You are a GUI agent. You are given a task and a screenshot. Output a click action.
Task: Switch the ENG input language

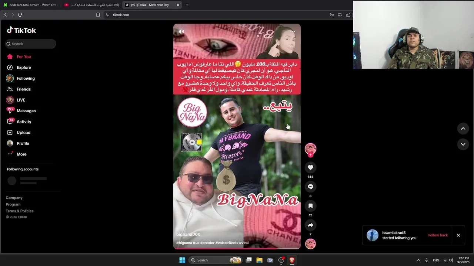(436, 260)
